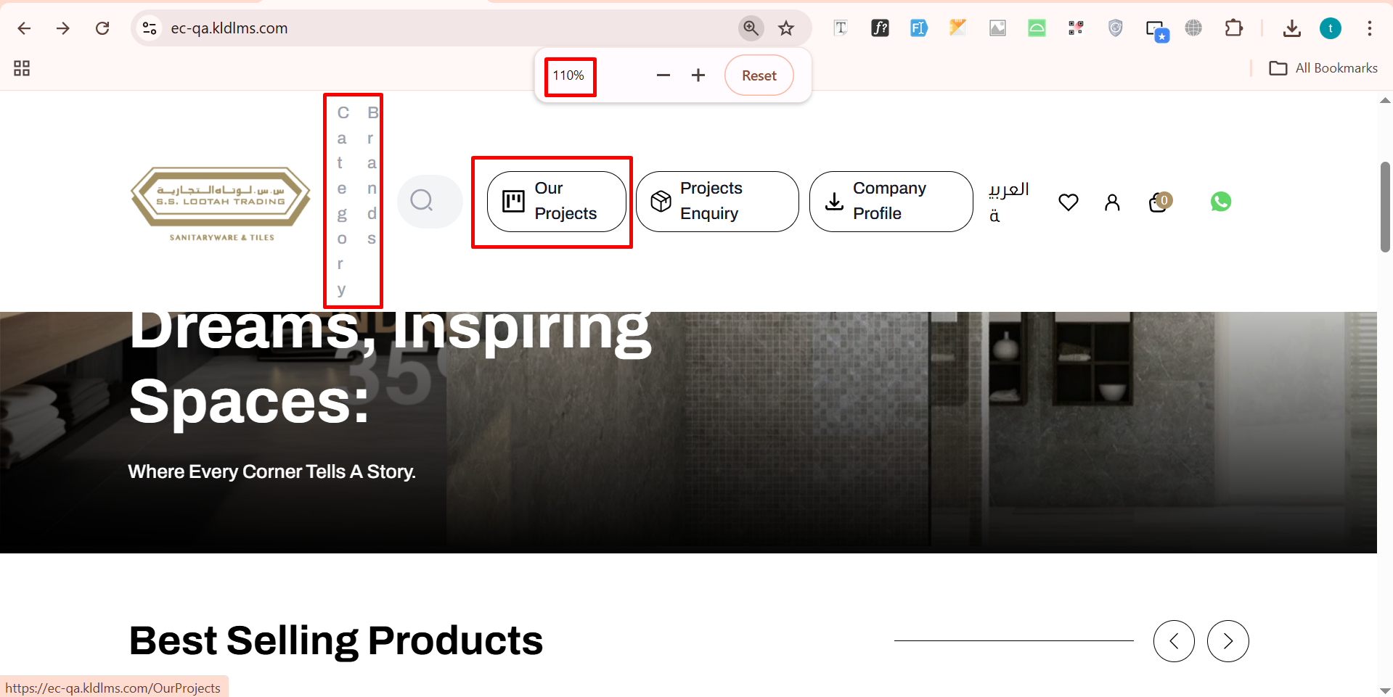
Task: Open the shopping cart icon
Action: (1159, 202)
